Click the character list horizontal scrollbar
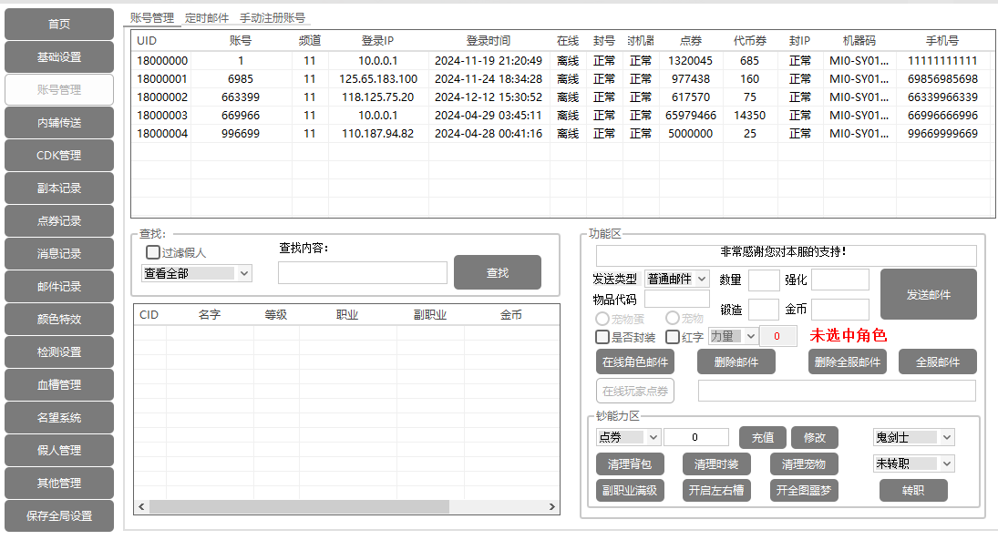Screen dimensions: 998x550 [x=346, y=507]
